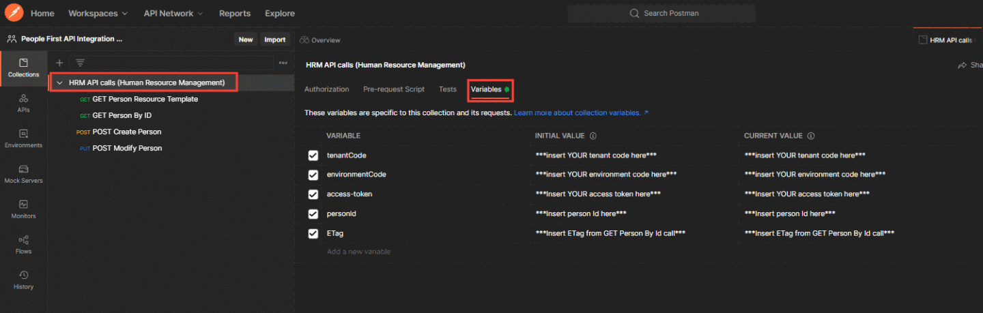Click the Postman logo icon
This screenshot has height=313, width=983.
14,12
